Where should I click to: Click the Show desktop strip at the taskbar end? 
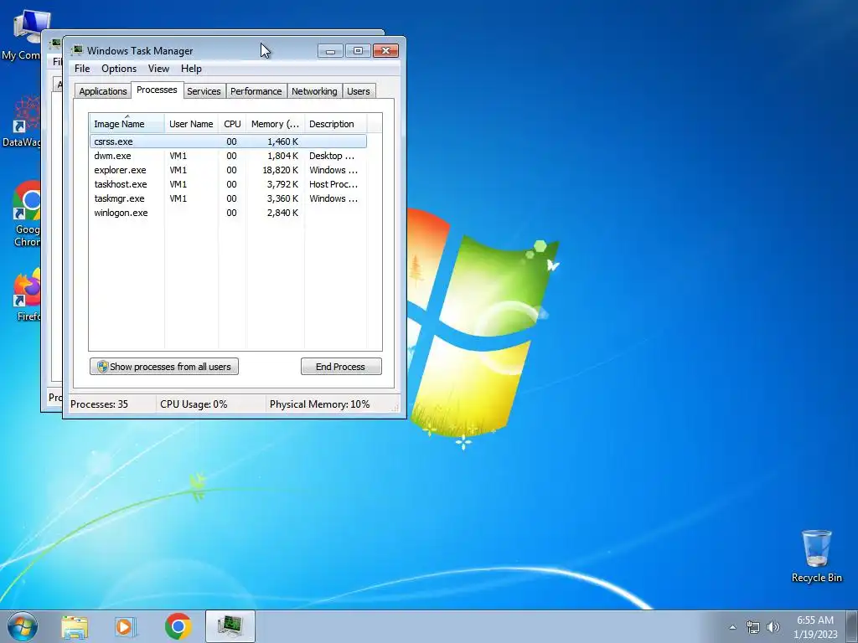pos(852,627)
